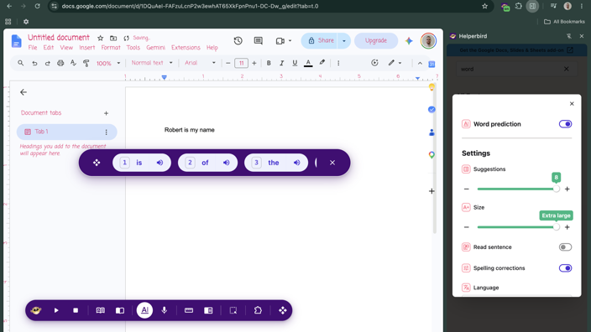Expand the Share options dropdown arrow
This screenshot has width=591, height=332.
tap(343, 40)
